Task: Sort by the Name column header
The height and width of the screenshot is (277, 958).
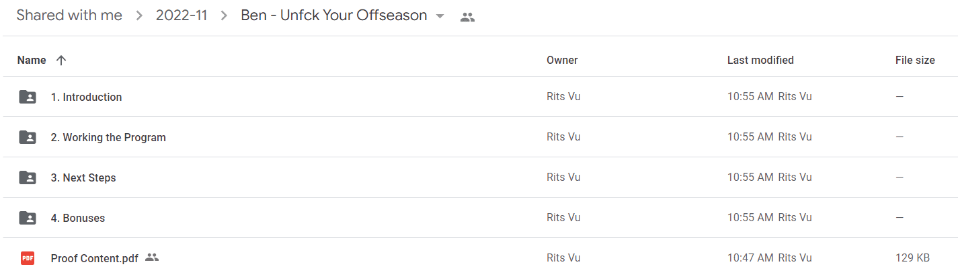Action: [x=32, y=61]
